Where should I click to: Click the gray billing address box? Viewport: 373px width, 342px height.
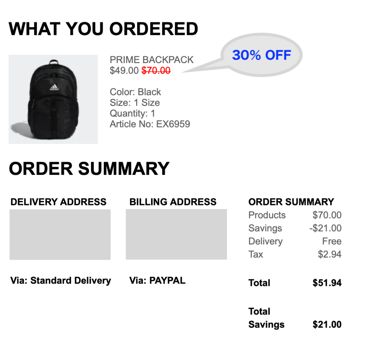(176, 235)
